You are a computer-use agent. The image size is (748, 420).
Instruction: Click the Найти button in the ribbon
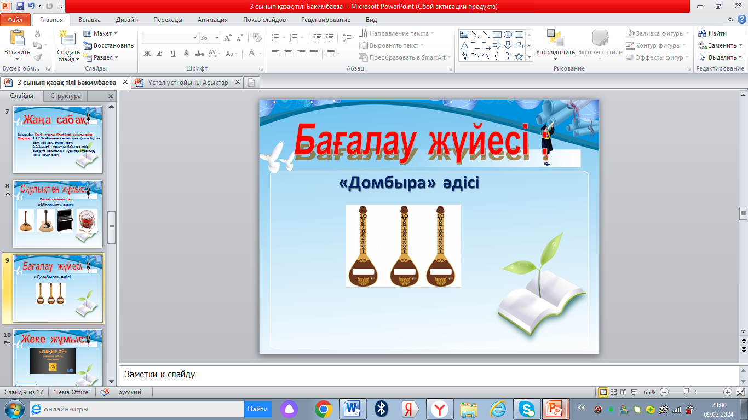pos(713,33)
